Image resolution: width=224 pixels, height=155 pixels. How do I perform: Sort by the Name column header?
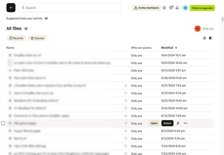pos(10,48)
